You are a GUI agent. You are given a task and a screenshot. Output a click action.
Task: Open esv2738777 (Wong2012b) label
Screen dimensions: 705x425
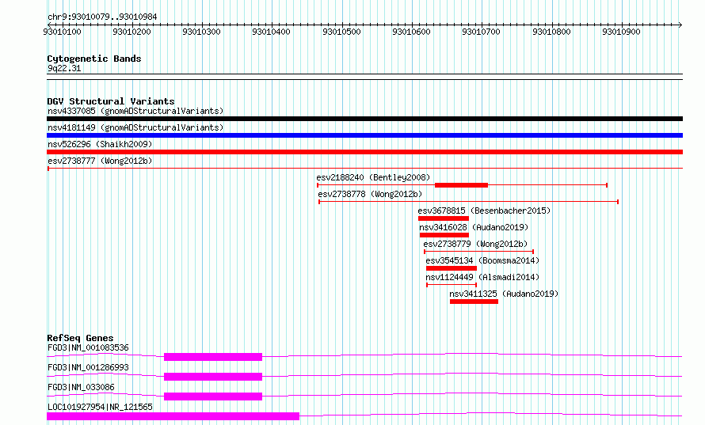100,161
